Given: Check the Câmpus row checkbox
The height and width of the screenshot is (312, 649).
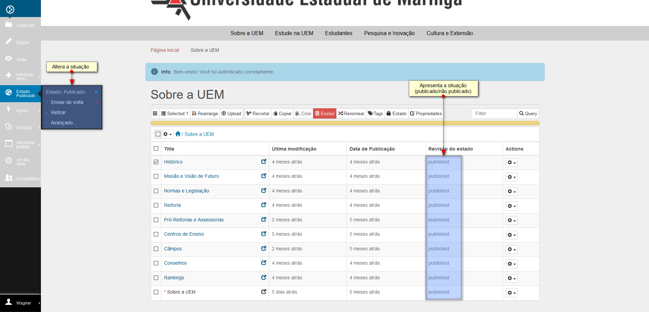Looking at the screenshot, I should (156, 249).
